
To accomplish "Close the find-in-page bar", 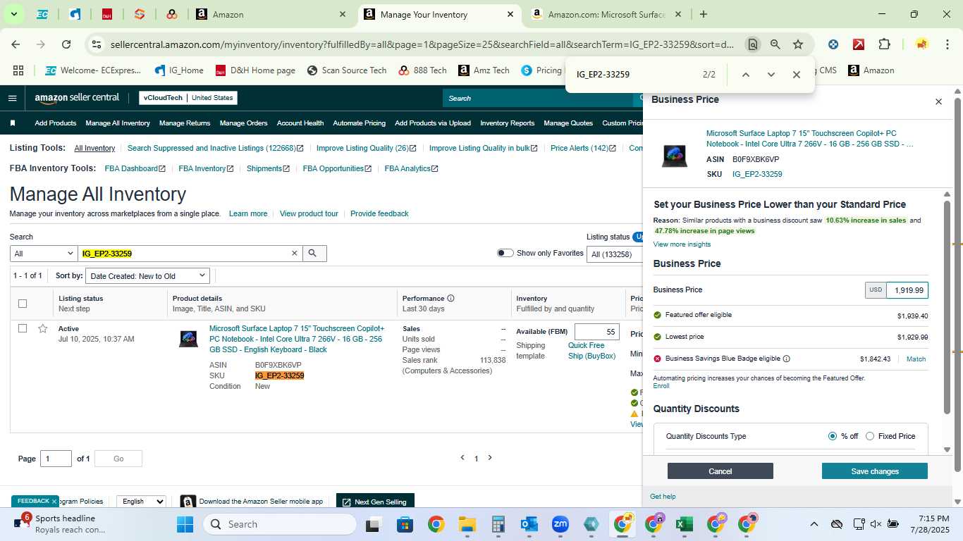I will pos(796,75).
